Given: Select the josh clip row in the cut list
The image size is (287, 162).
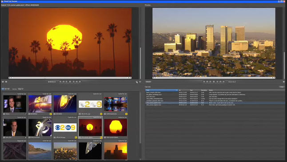Looking at the screenshot, I should coord(215,97).
